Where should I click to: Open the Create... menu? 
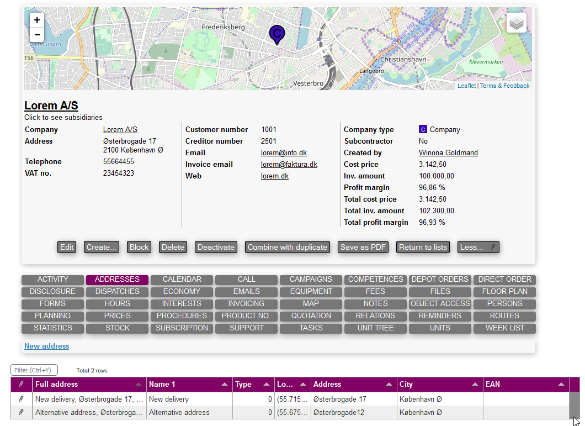coord(102,247)
